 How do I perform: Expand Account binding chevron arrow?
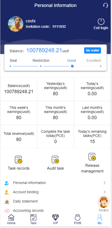pos(105,192)
